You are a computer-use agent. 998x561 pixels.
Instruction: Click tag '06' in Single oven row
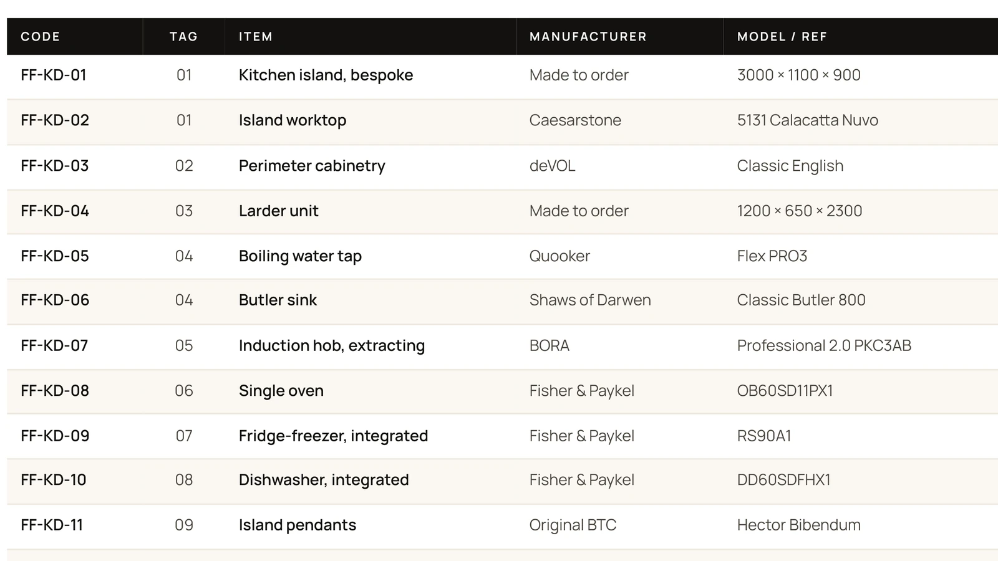coord(184,391)
